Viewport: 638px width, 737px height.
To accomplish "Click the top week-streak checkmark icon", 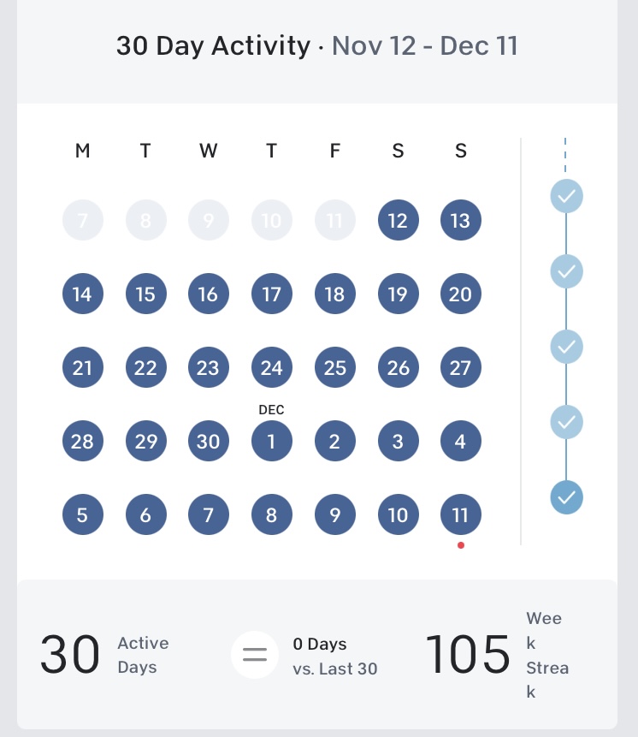I will tap(566, 196).
